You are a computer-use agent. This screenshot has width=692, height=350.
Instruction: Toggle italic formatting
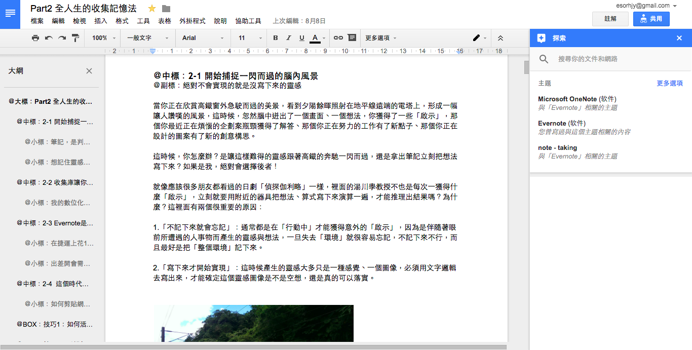tap(289, 38)
